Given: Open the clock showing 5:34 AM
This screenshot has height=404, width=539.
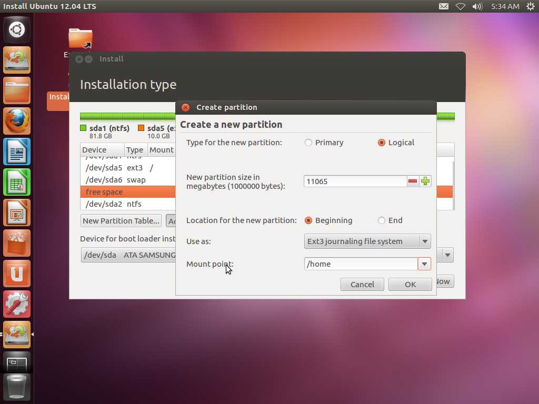Looking at the screenshot, I should tap(505, 6).
